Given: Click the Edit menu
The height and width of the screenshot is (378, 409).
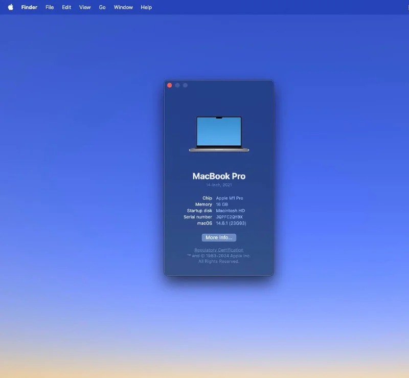Looking at the screenshot, I should 66,7.
